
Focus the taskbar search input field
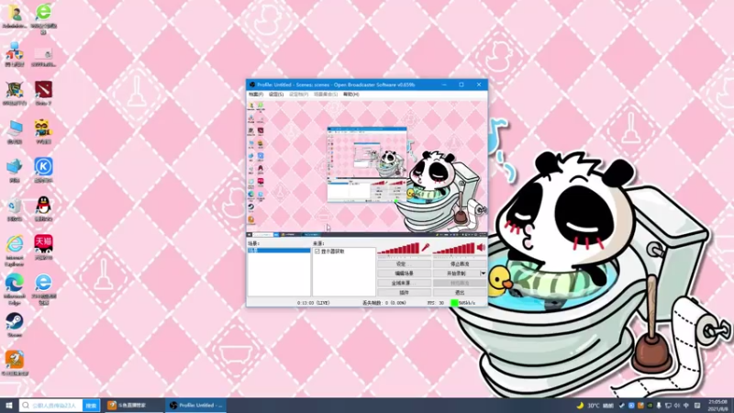point(51,406)
